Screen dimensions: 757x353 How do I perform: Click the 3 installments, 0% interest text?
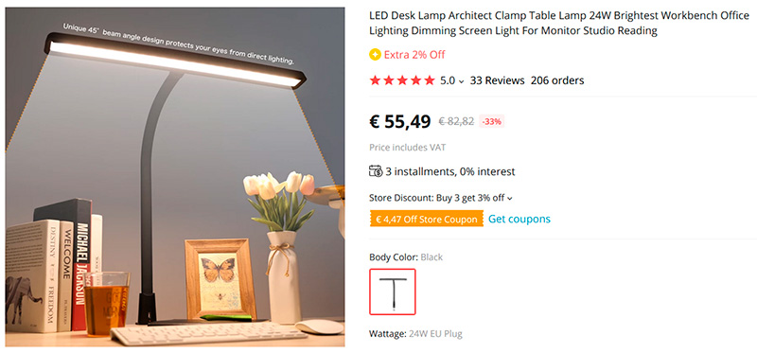click(450, 171)
